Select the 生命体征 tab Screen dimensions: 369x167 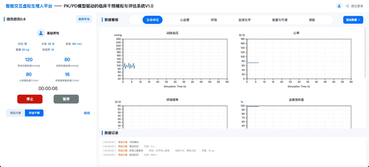(153, 20)
